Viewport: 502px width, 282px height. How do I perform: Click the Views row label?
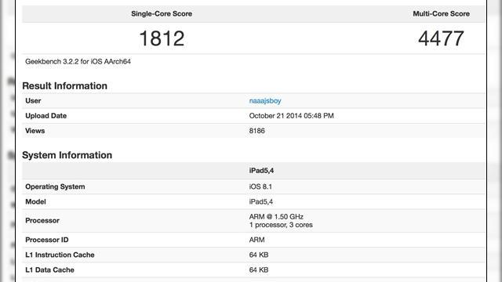35,131
